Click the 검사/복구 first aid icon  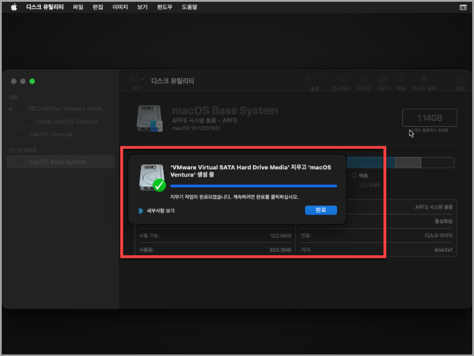click(x=341, y=79)
